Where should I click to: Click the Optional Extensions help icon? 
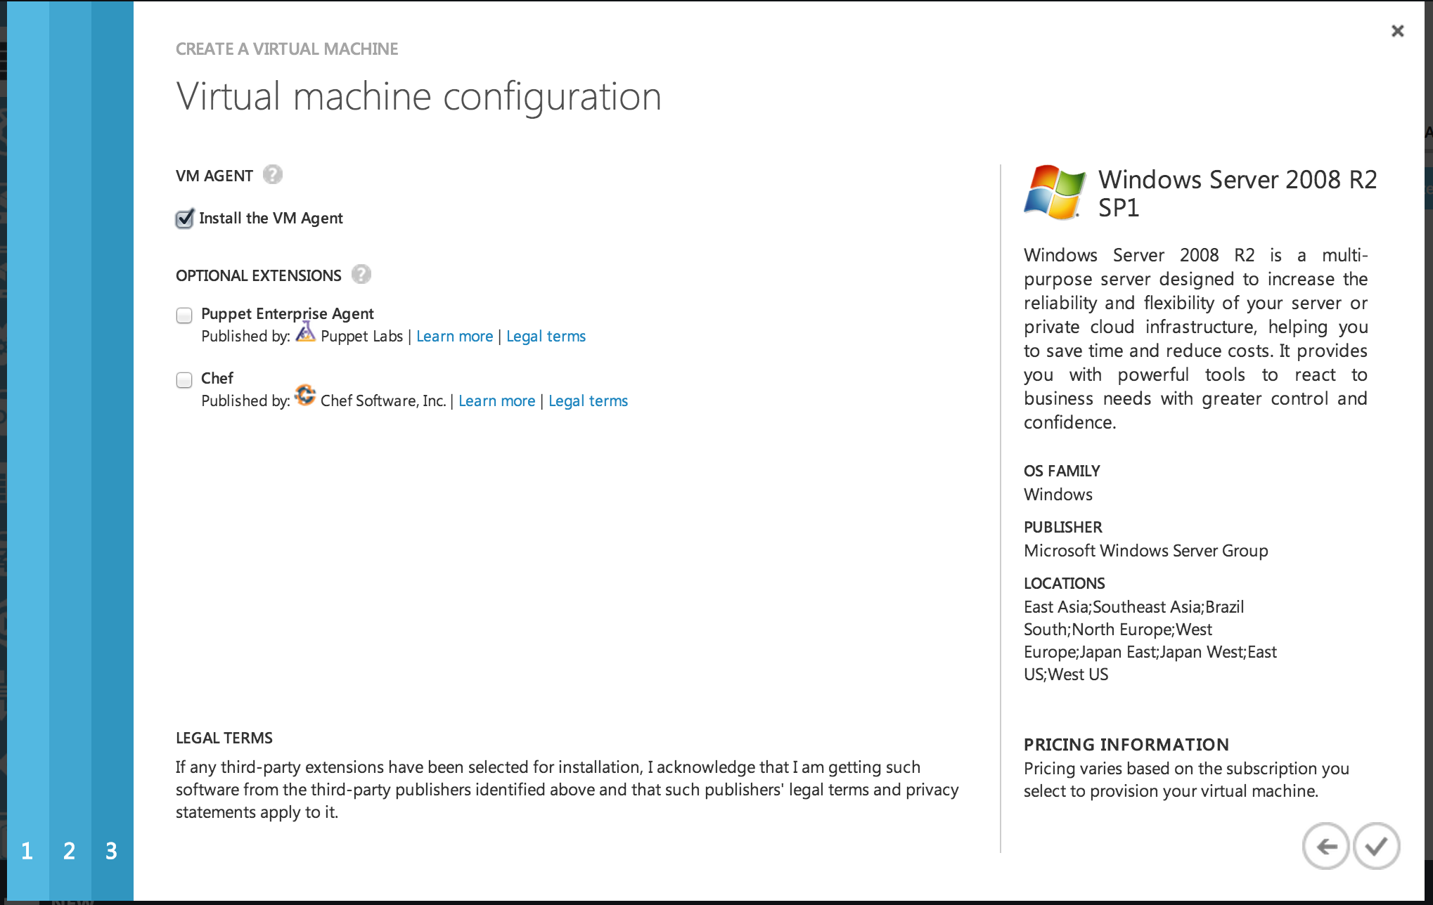(361, 274)
